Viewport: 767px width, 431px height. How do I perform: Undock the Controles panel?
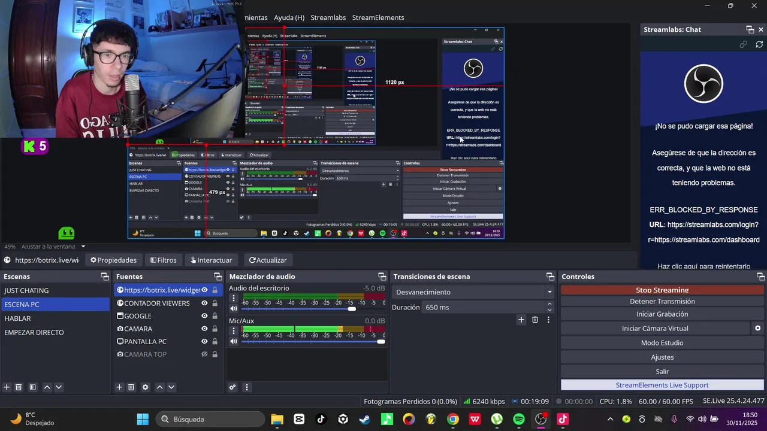pos(760,277)
